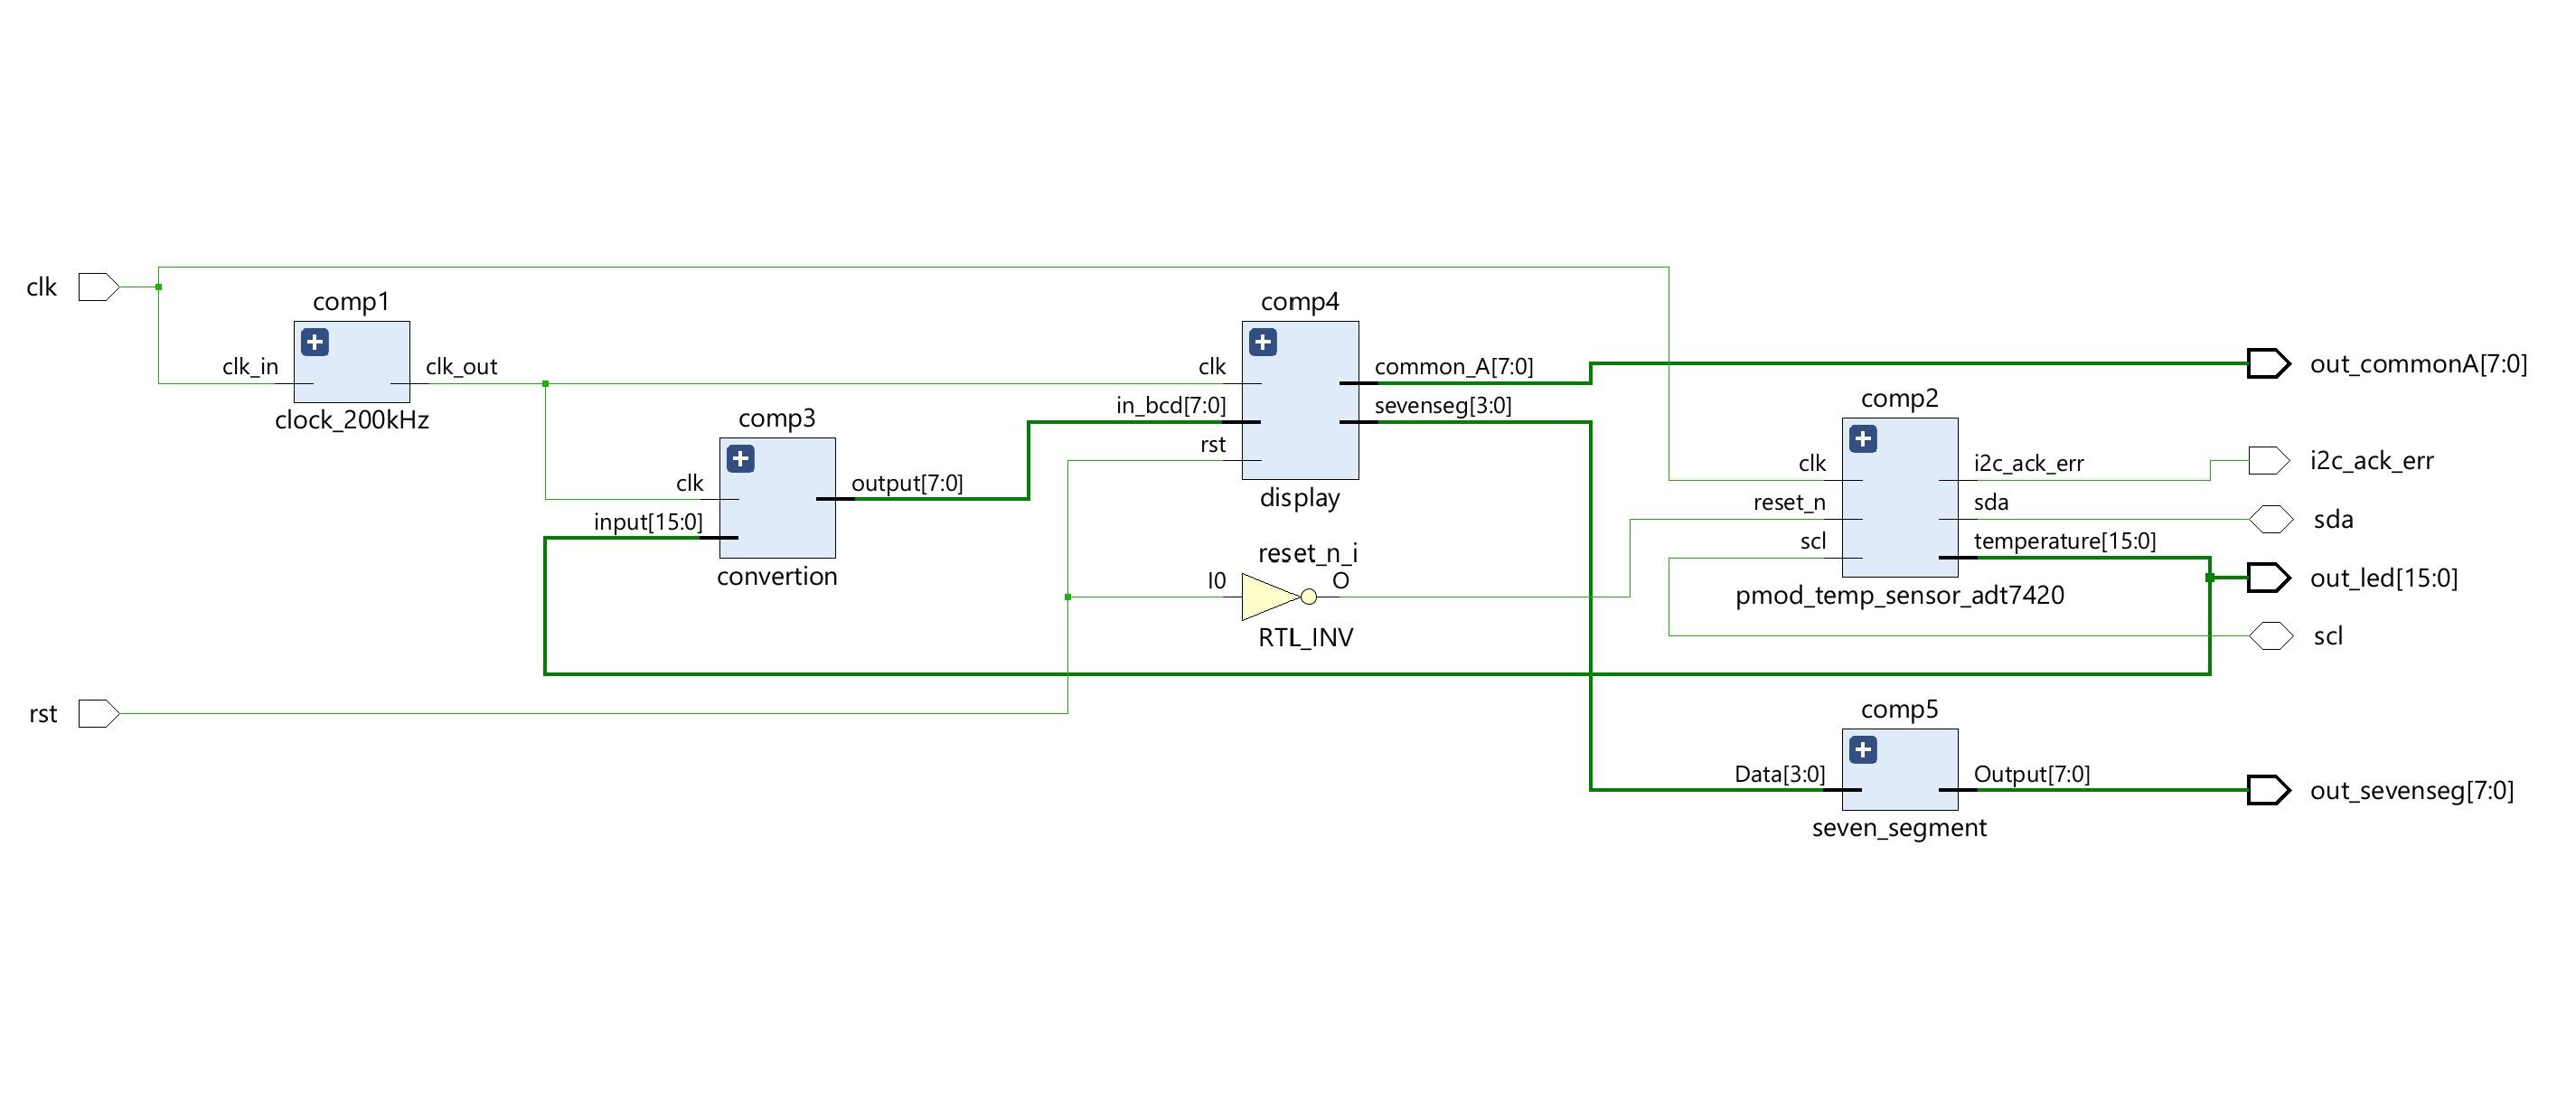Click the display module name text
This screenshot has height=1119, width=2576.
tap(1300, 498)
